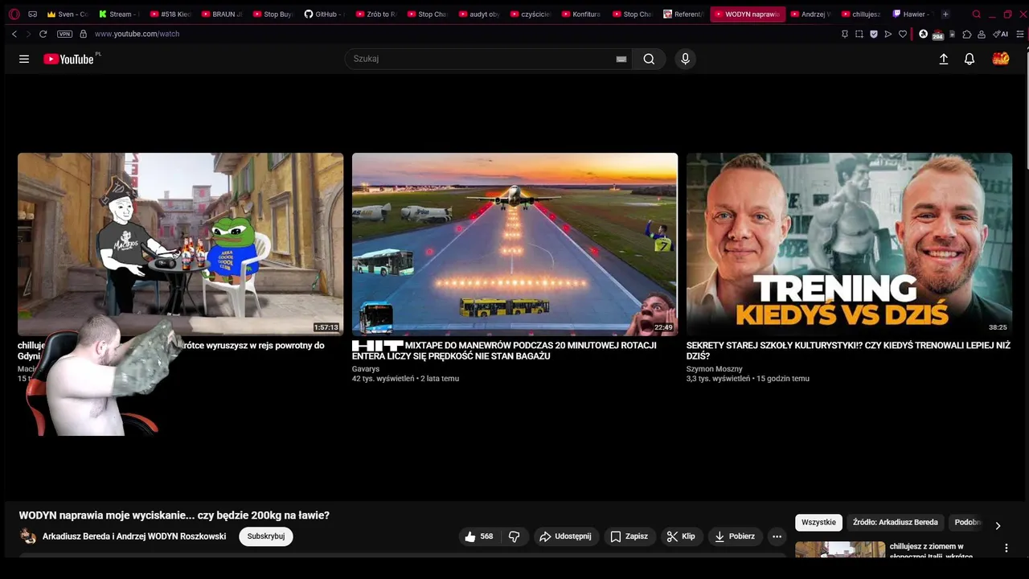
Task: Start voice search with microphone
Action: (x=685, y=59)
